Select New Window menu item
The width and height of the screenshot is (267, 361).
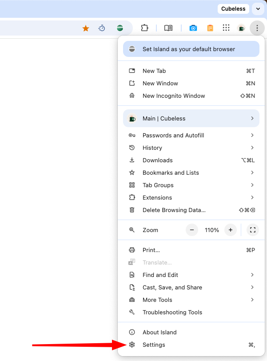191,83
